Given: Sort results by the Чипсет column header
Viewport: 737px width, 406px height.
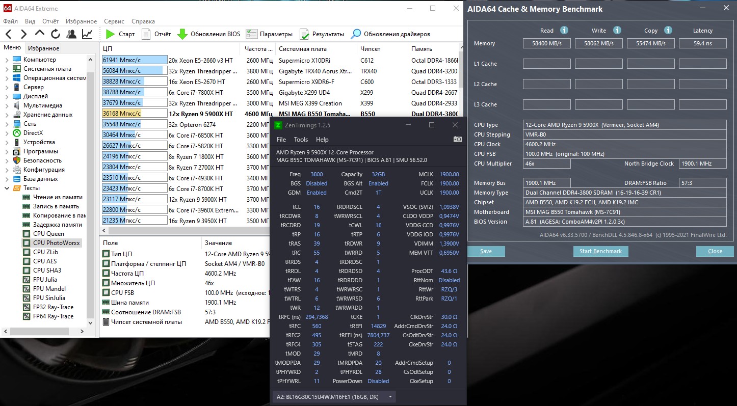Looking at the screenshot, I should tap(382, 48).
